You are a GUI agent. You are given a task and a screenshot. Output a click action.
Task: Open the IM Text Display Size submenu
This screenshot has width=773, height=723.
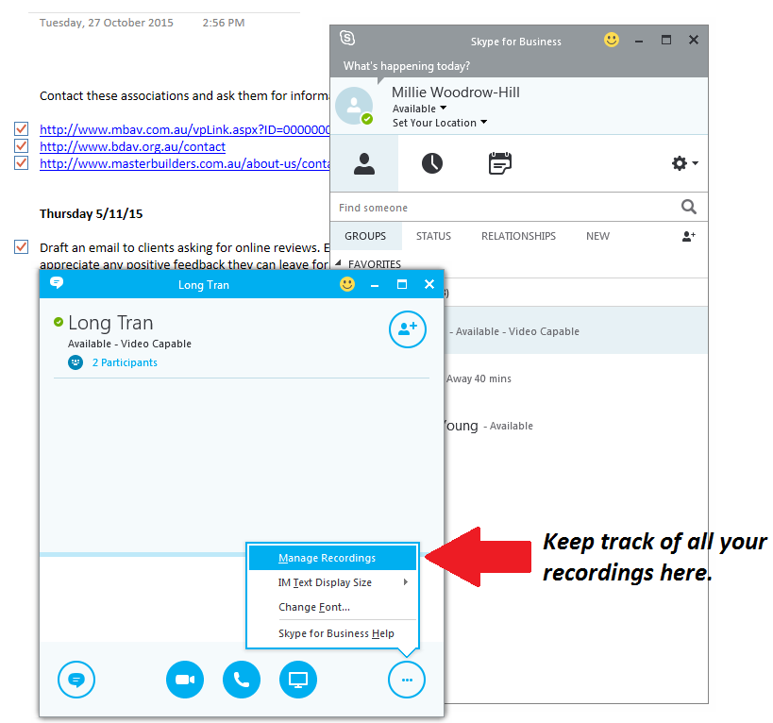(333, 582)
